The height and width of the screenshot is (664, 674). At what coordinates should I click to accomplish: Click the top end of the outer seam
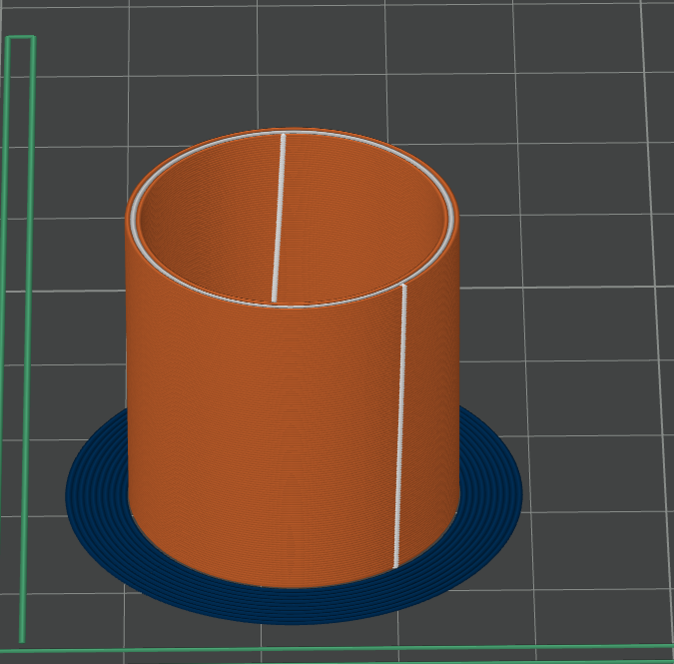point(404,288)
